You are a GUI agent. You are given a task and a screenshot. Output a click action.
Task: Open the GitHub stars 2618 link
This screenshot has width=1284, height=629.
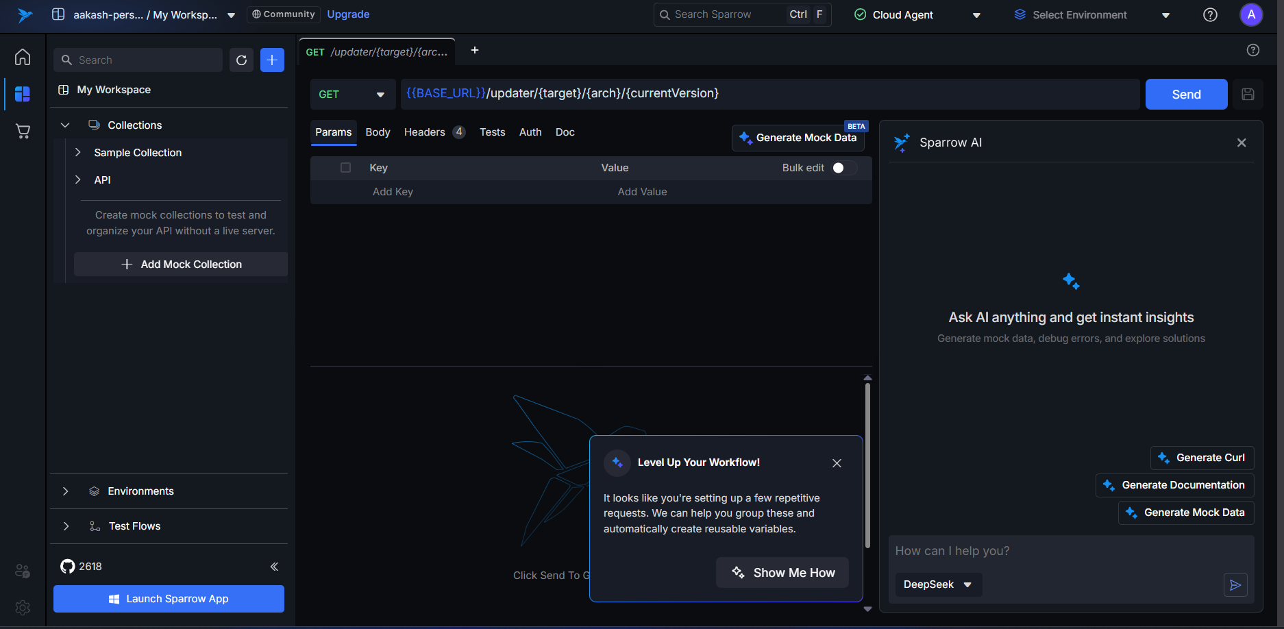81,567
